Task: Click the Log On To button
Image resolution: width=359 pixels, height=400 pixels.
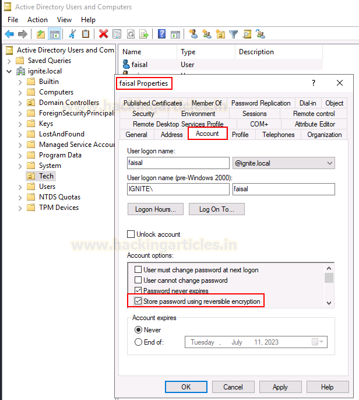Action: 216,209
